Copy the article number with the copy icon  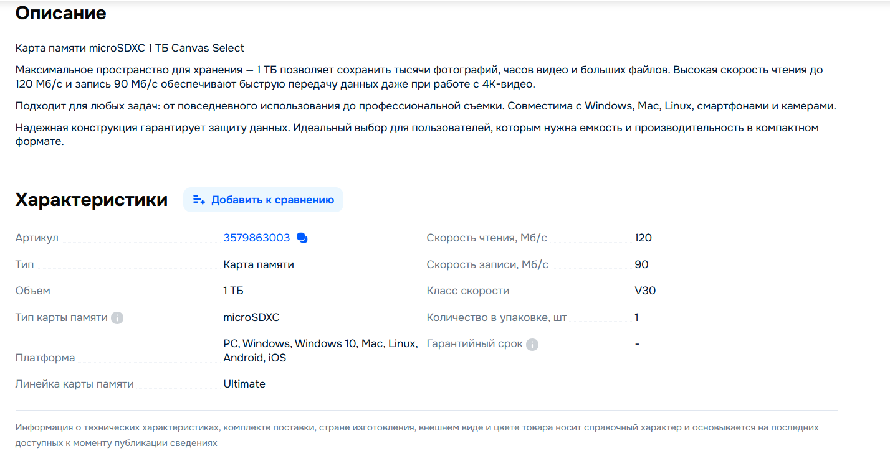[x=302, y=238]
